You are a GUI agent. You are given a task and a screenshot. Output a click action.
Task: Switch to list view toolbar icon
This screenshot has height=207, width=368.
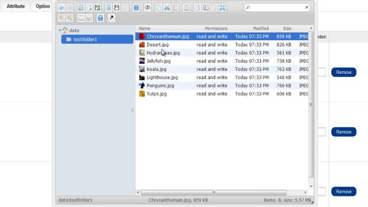pyautogui.click(x=80, y=18)
